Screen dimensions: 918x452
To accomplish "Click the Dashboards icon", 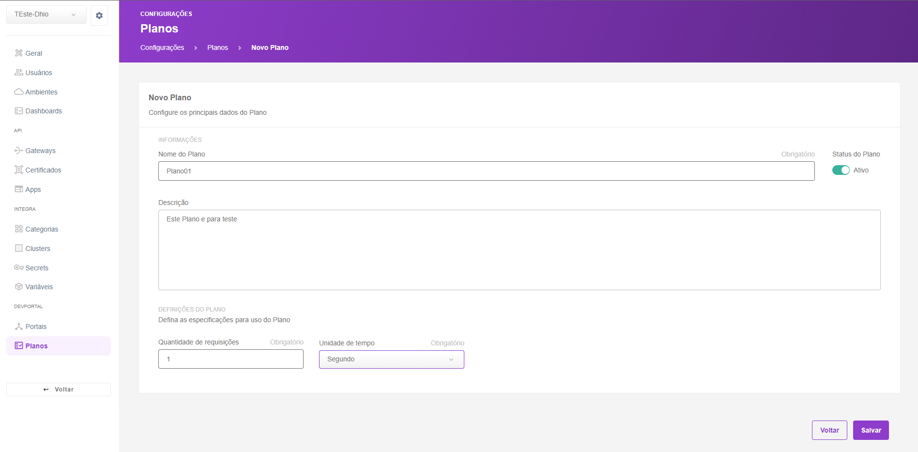I will pyautogui.click(x=19, y=111).
